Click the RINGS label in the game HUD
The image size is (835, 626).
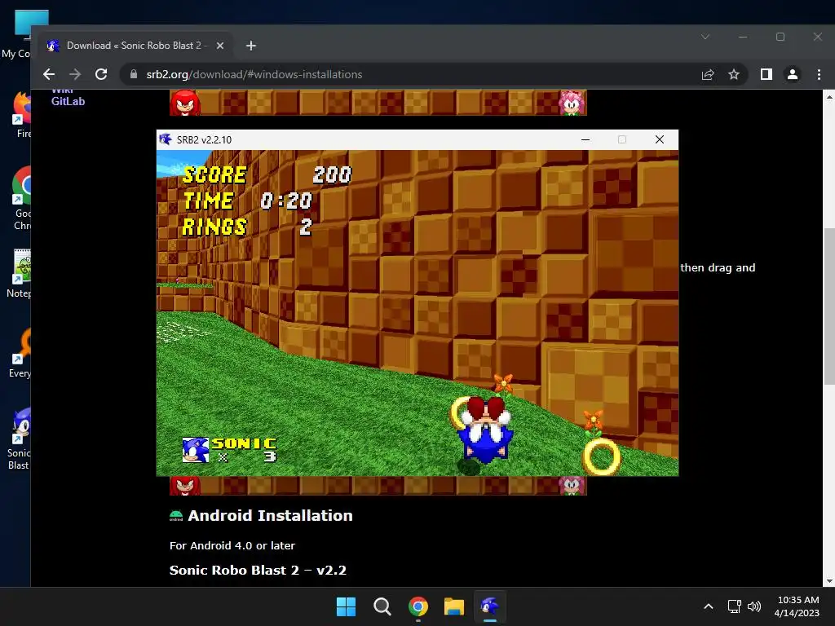214,227
